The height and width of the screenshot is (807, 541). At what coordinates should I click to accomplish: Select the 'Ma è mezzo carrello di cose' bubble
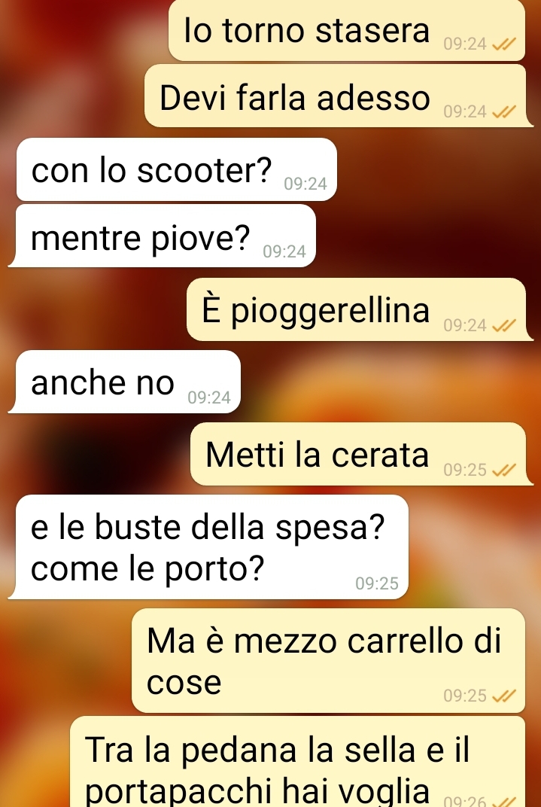coord(329,660)
